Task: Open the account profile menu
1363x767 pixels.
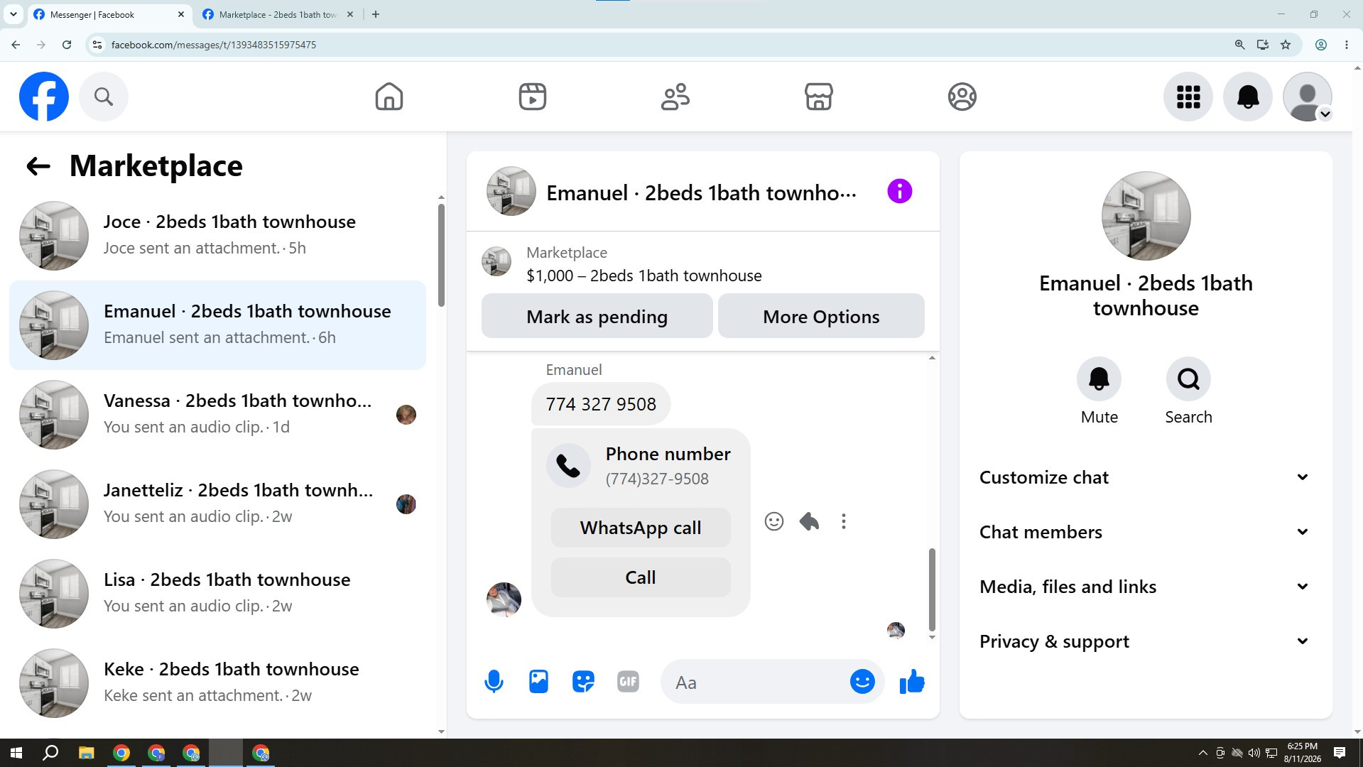Action: click(x=1308, y=97)
